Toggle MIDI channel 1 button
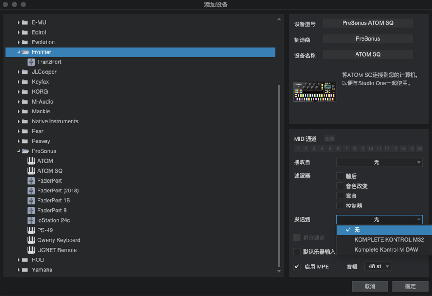The image size is (432, 296). [298, 149]
